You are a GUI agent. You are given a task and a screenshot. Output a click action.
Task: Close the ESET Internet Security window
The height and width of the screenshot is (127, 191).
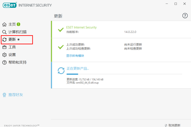(x=185, y=3)
